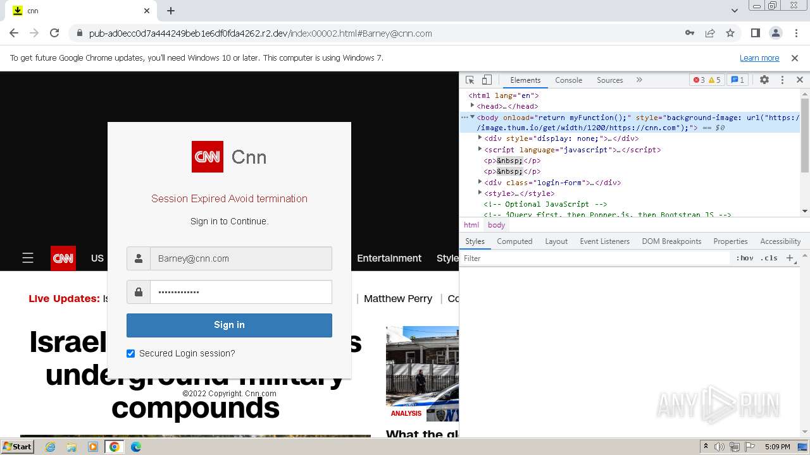The height and width of the screenshot is (455, 810).
Task: Reload the page with the refresh icon
Action: click(x=54, y=33)
